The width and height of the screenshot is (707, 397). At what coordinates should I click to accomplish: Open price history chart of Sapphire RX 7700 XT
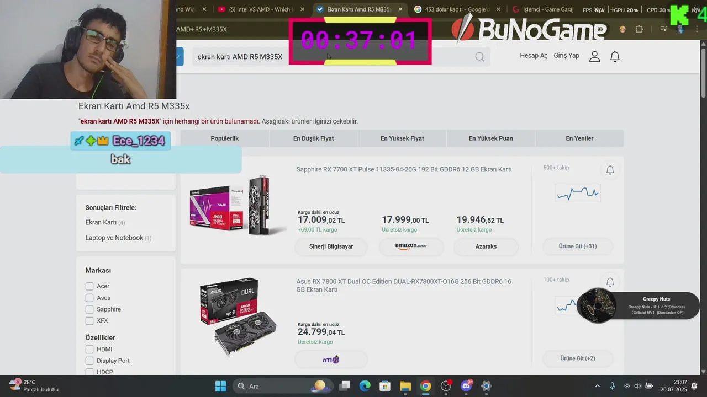(578, 193)
